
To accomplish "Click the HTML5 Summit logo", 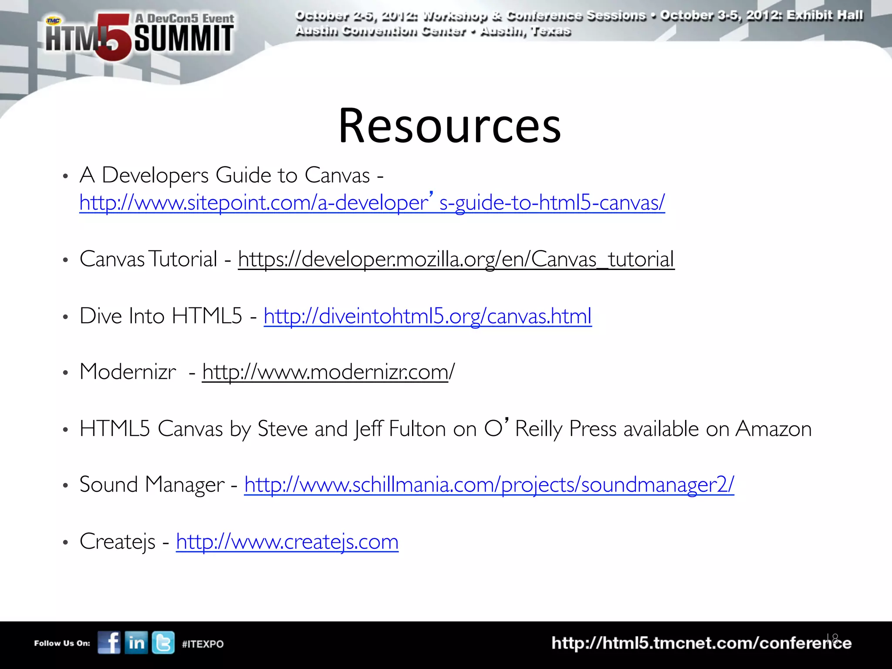I will tap(139, 38).
